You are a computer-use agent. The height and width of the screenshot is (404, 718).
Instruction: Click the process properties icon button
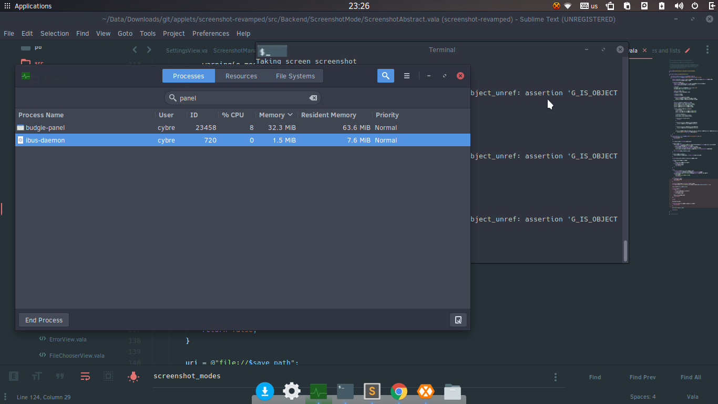click(x=458, y=320)
